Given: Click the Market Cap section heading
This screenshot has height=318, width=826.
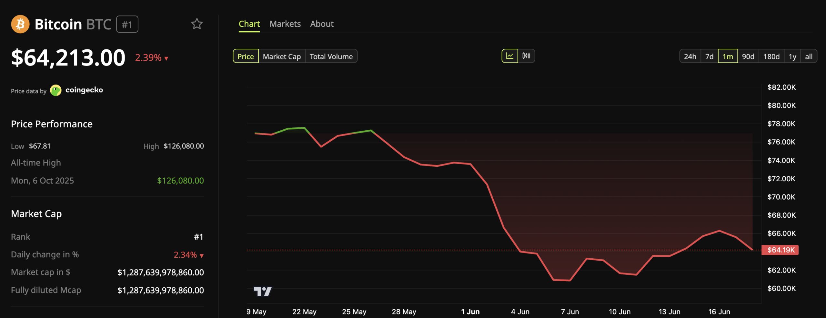Looking at the screenshot, I should (36, 214).
